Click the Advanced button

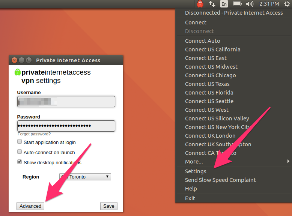(x=30, y=206)
